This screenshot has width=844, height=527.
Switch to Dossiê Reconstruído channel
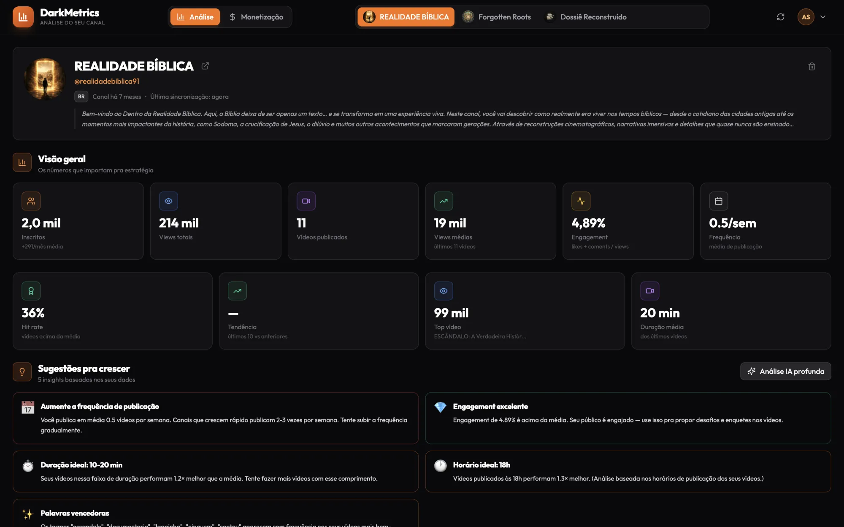[x=586, y=17]
